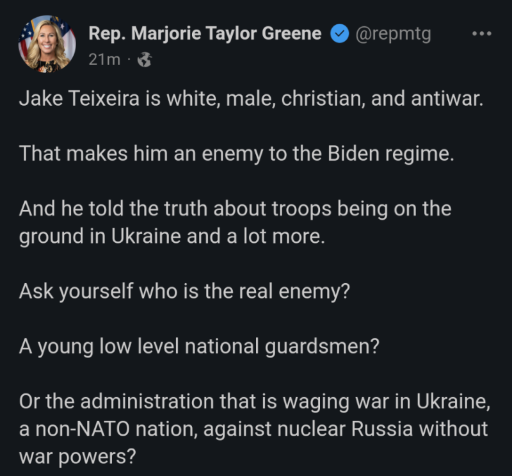Click the "ground in Ukraine and a lot more" line
512x476 pixels.
[x=172, y=236]
